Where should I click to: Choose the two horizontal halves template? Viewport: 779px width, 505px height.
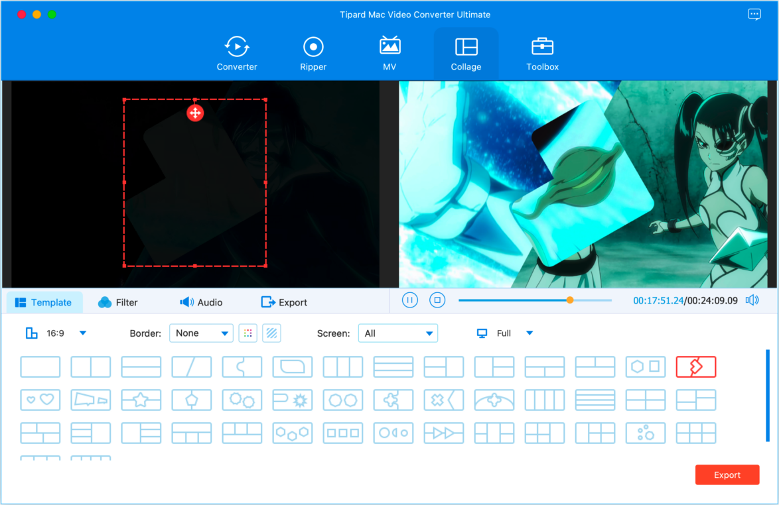point(141,366)
